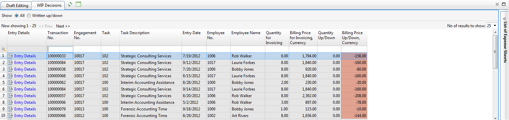Click the red -208.00 cell

point(354,96)
